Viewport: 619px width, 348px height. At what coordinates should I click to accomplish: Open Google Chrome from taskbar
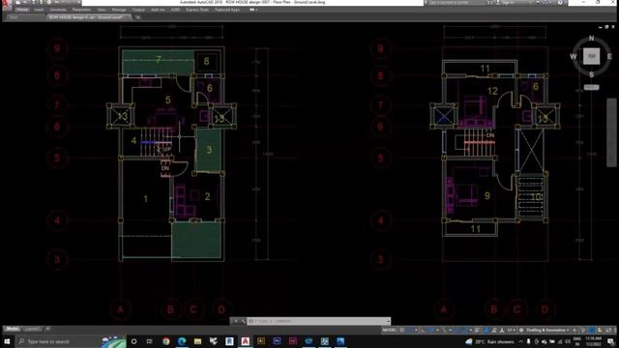coord(165,341)
